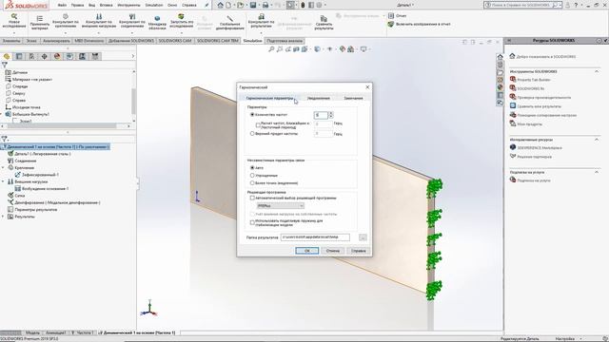Click the Report (Отчет) icon
This screenshot has width=609, height=342.
coord(391,16)
